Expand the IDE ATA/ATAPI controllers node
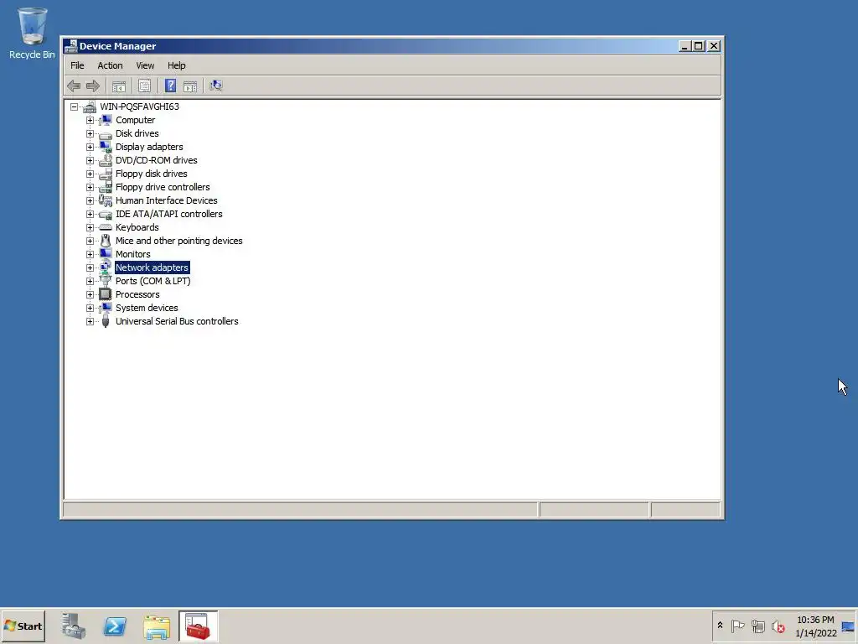Viewport: 858px width, 644px height. click(90, 214)
